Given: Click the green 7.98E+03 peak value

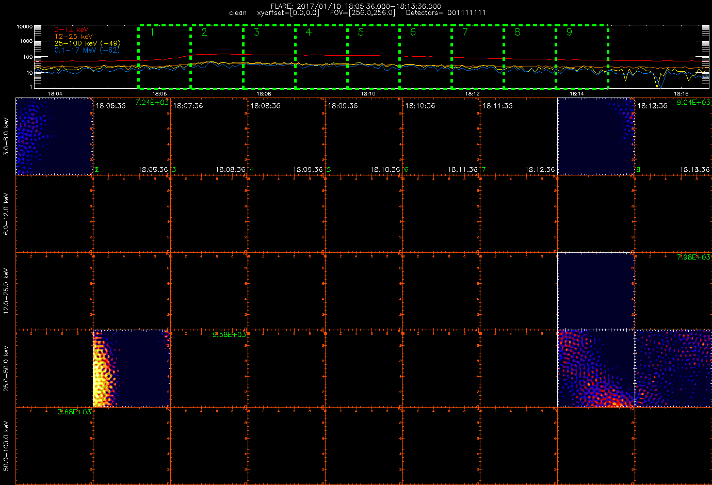Looking at the screenshot, I should 693,257.
